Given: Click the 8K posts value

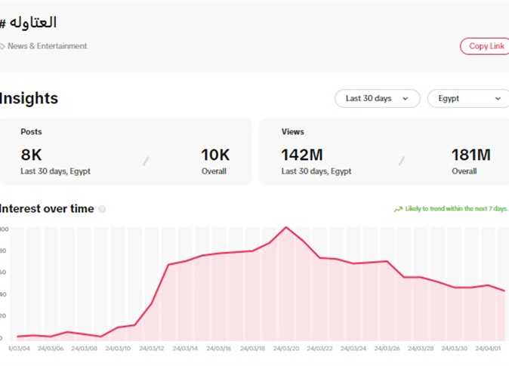Looking at the screenshot, I should (x=31, y=155).
